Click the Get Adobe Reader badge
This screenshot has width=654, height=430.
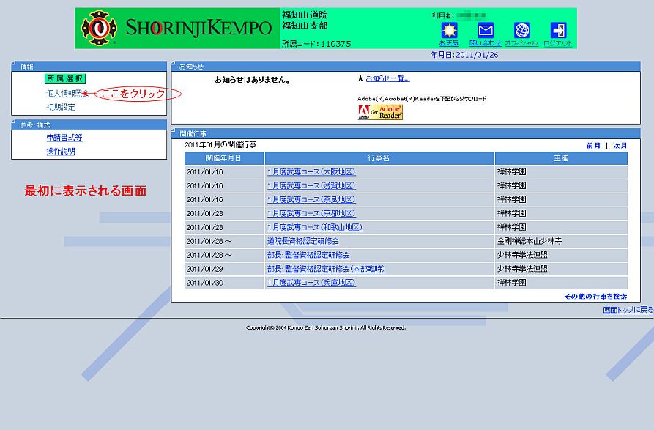pyautogui.click(x=380, y=112)
